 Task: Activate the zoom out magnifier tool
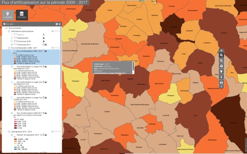point(221,60)
